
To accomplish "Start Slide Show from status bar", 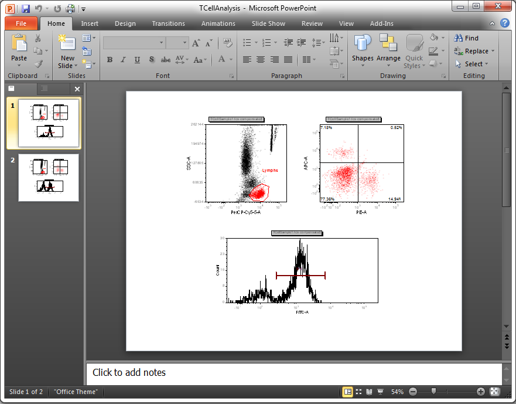I will [380, 392].
